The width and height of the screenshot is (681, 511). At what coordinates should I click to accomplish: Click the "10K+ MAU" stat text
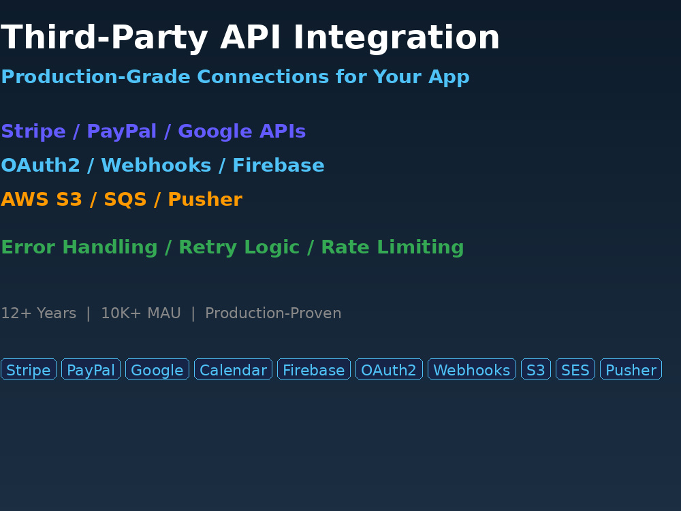(x=141, y=313)
